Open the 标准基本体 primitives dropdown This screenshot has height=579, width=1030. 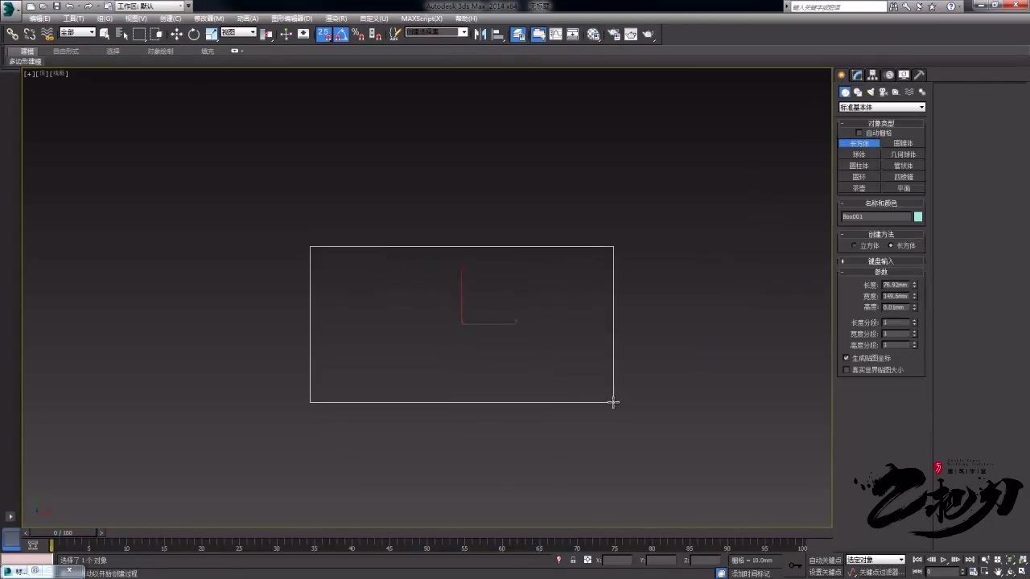[x=882, y=107]
